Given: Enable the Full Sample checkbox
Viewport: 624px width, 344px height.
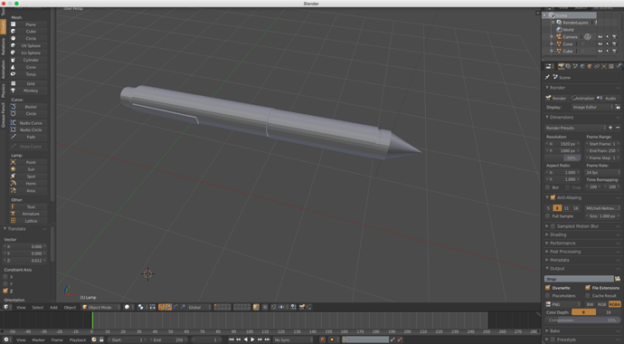Looking at the screenshot, I should tap(548, 215).
